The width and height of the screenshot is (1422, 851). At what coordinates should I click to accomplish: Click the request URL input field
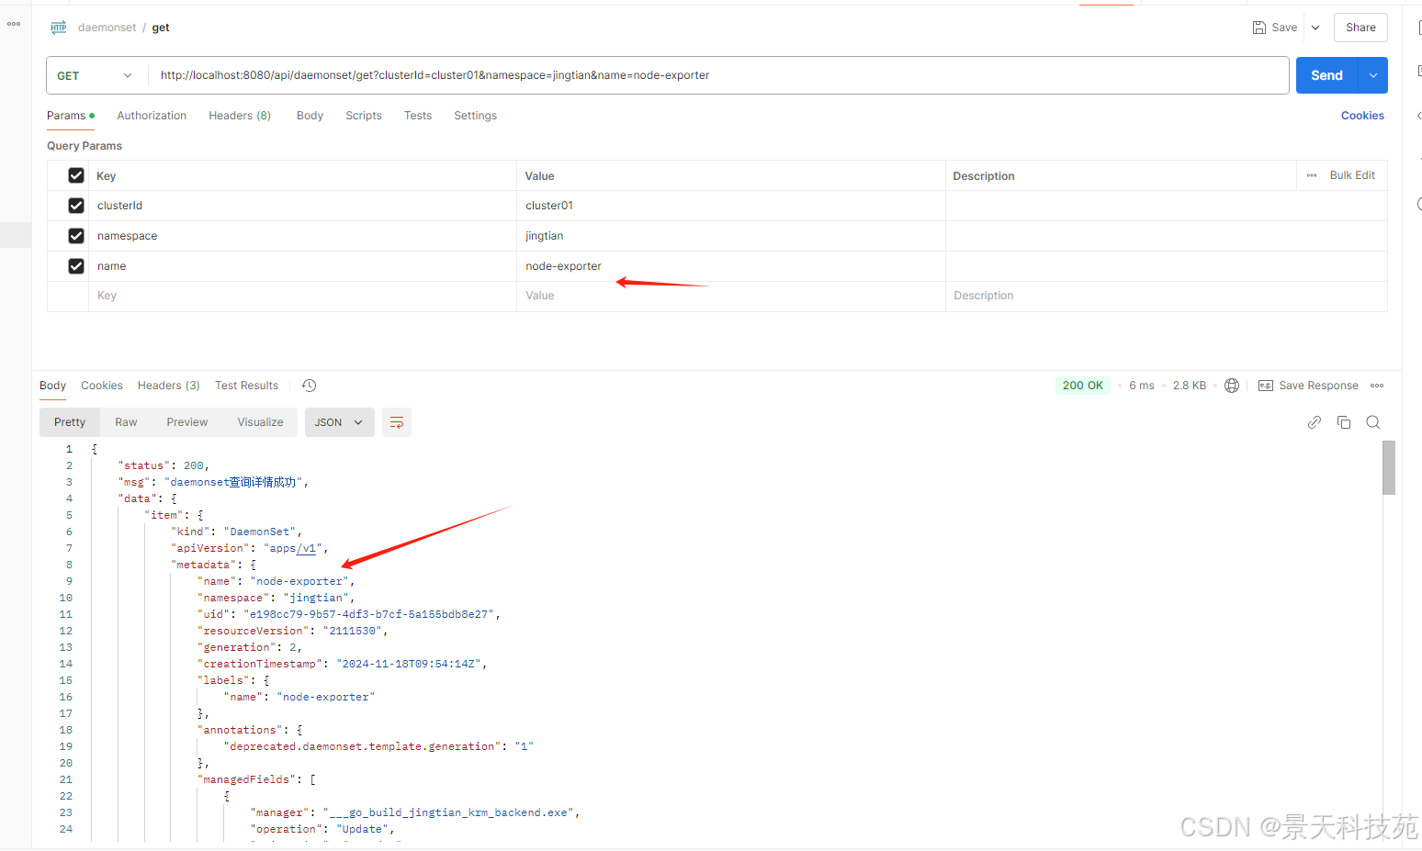(x=717, y=75)
